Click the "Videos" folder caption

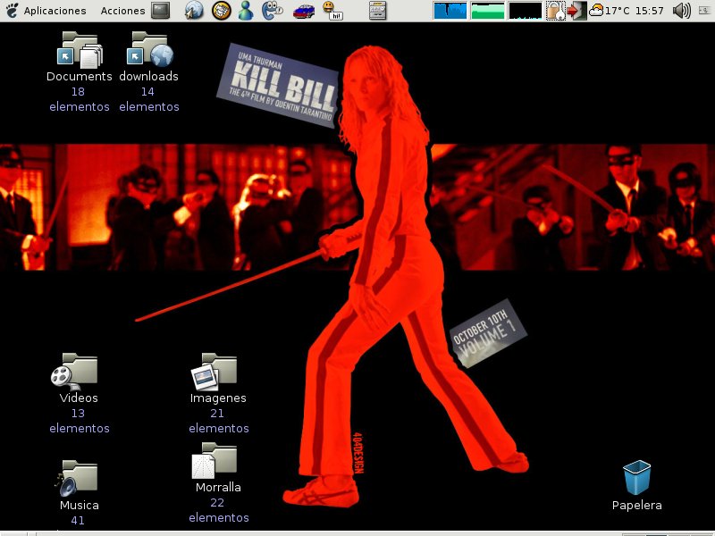(79, 398)
